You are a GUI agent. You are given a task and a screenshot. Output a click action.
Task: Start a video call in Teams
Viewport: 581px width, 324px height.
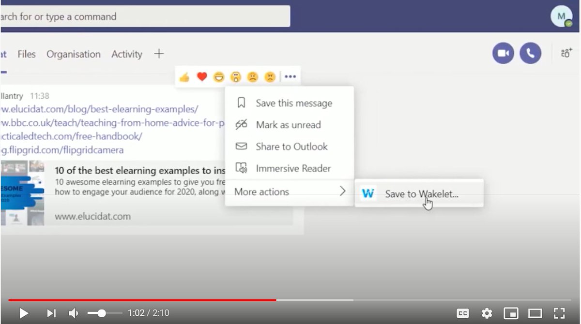point(503,53)
